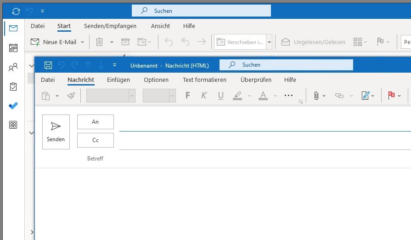Open the Optionen ribbon tab
The width and height of the screenshot is (411, 240).
coord(156,80)
